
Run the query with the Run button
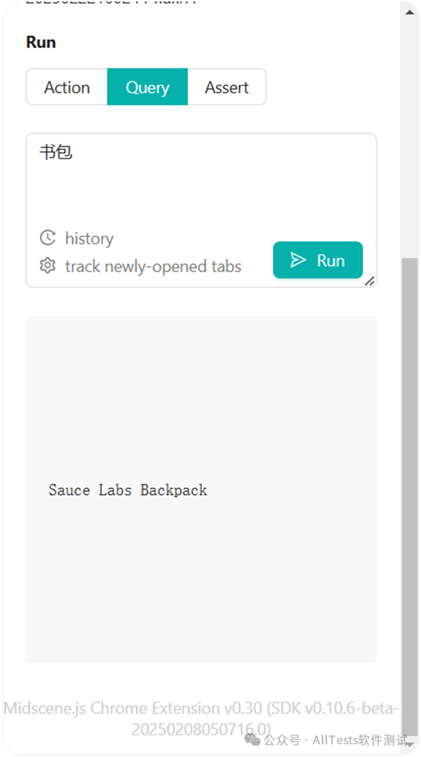pos(317,260)
